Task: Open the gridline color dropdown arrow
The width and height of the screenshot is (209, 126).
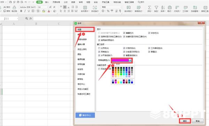Action: click(130, 61)
